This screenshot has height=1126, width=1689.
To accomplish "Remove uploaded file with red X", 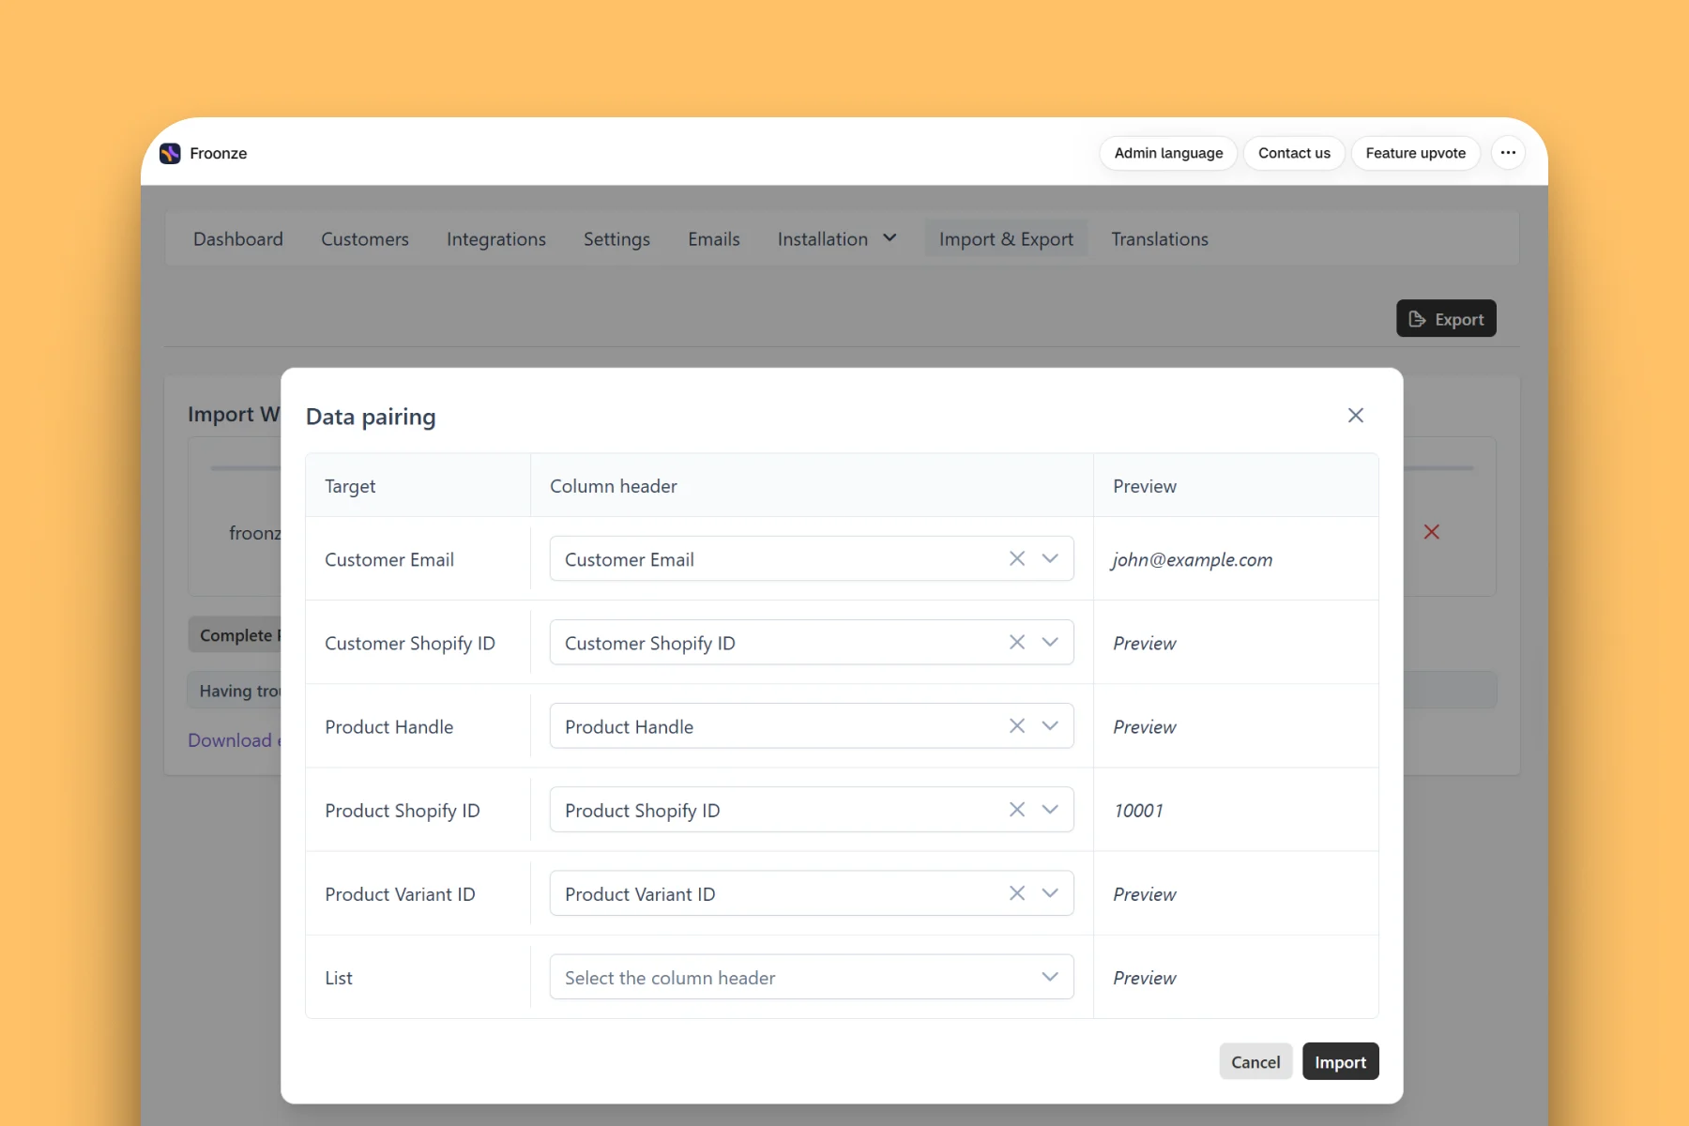I will pos(1431,532).
